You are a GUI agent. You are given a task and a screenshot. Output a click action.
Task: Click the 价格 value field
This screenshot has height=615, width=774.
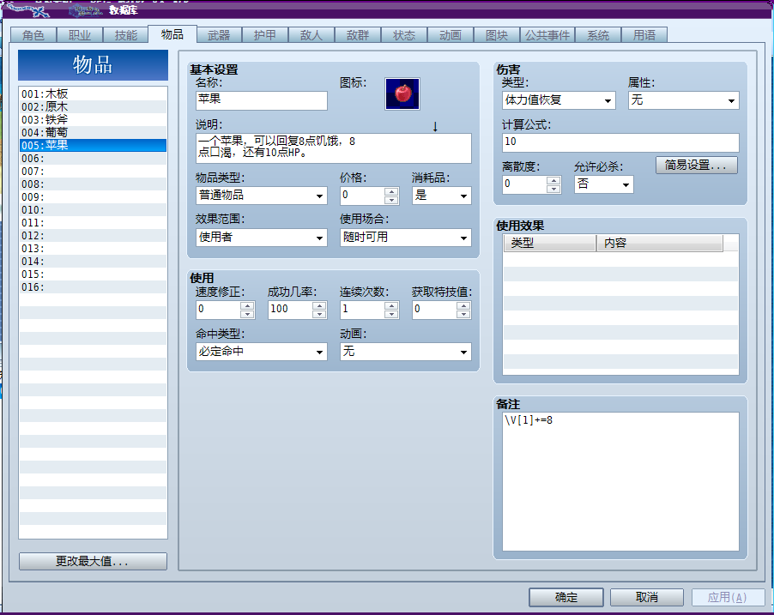362,196
